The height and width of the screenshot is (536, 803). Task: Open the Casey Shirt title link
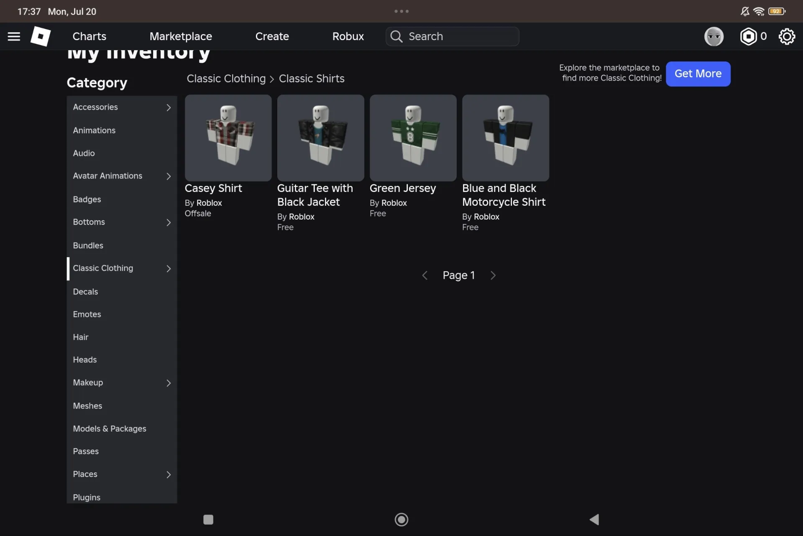[213, 188]
